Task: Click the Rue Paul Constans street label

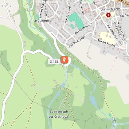Action: 122,32
